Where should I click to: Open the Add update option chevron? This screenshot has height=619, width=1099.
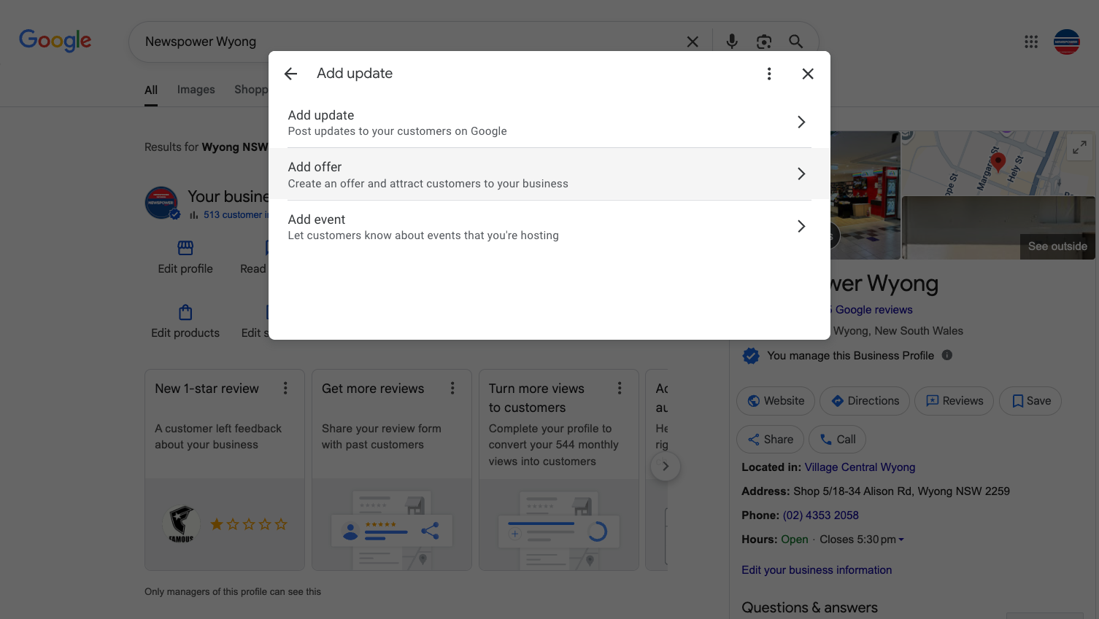pos(801,122)
